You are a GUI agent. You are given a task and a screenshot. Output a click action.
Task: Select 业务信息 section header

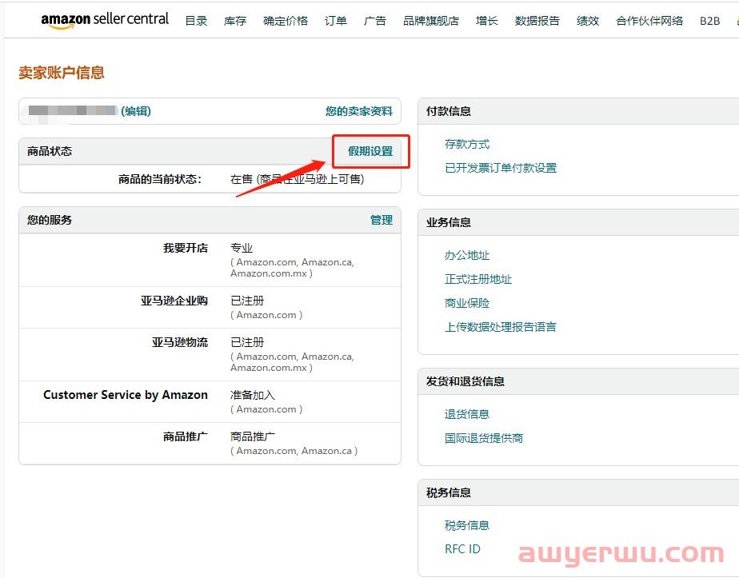coord(448,222)
